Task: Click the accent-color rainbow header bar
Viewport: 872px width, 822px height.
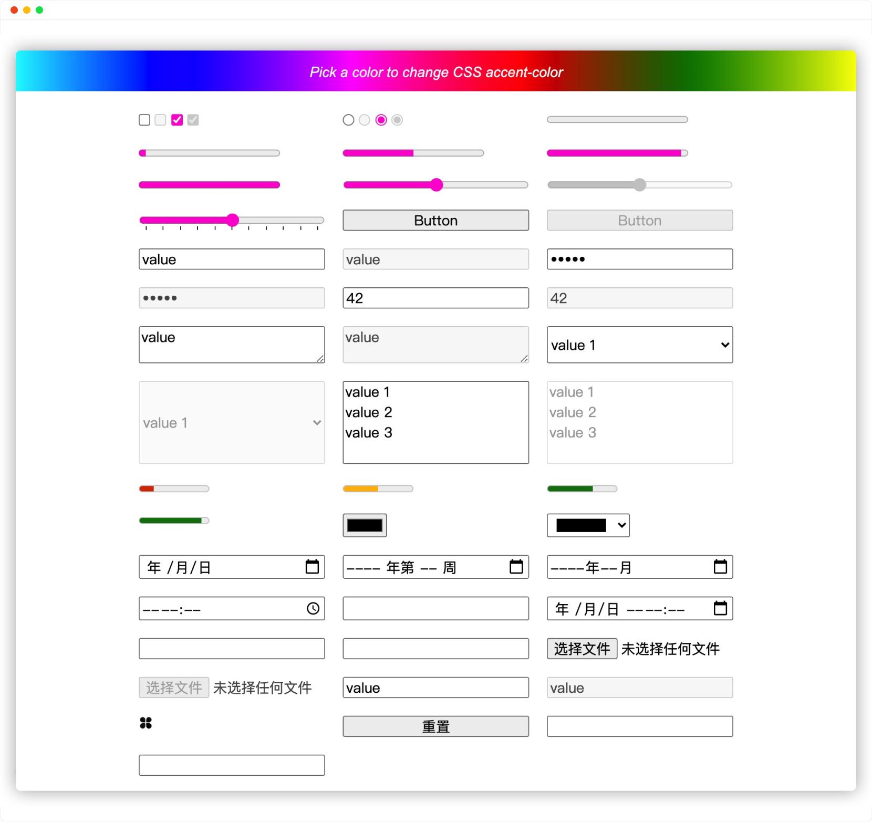Action: click(436, 71)
